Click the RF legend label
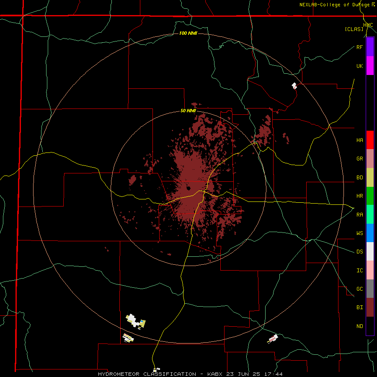Screen dimensions: 377x377 pyautogui.click(x=359, y=47)
